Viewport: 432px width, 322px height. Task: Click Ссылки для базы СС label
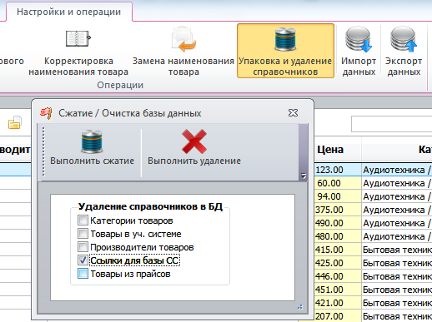(x=134, y=260)
